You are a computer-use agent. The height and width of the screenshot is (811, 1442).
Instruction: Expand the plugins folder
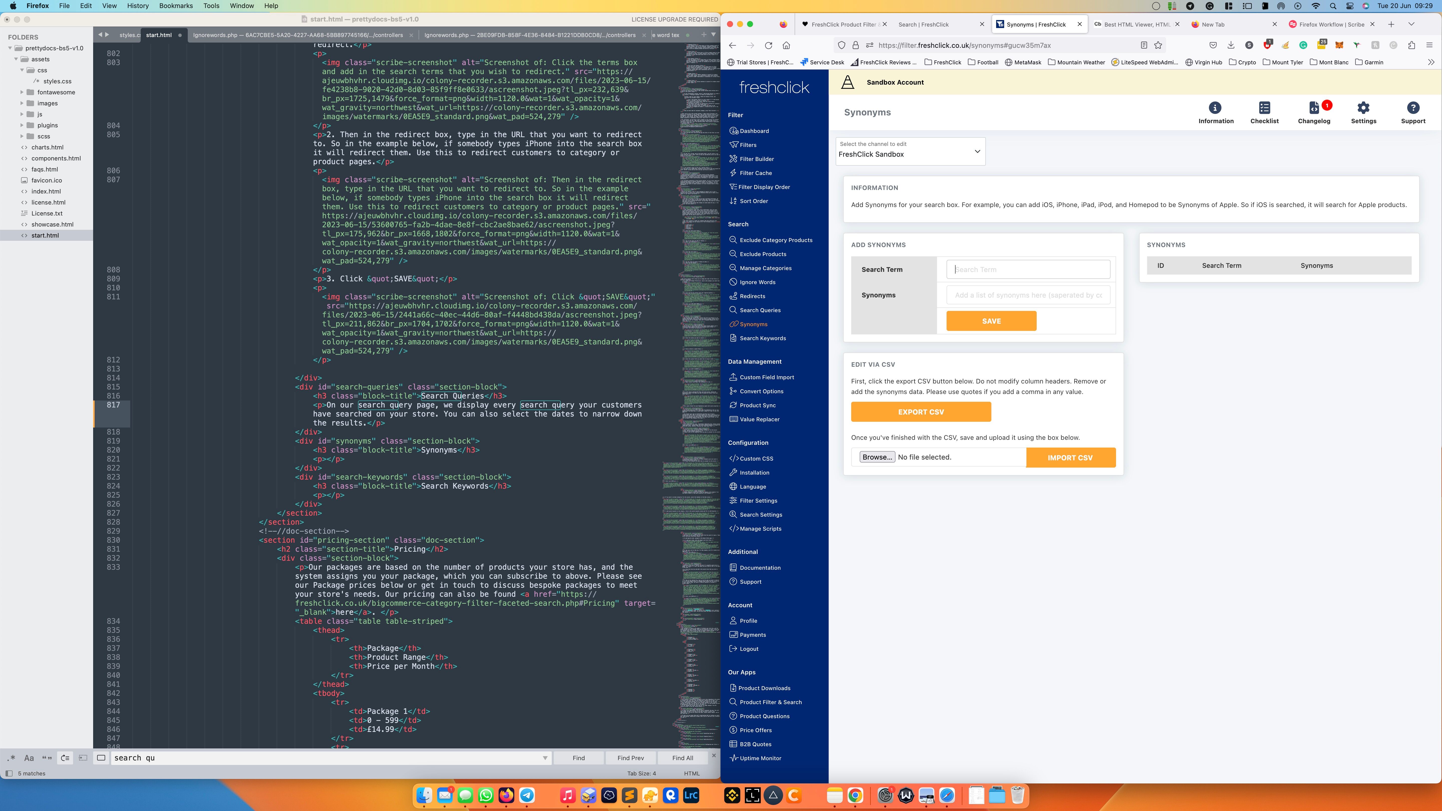22,125
